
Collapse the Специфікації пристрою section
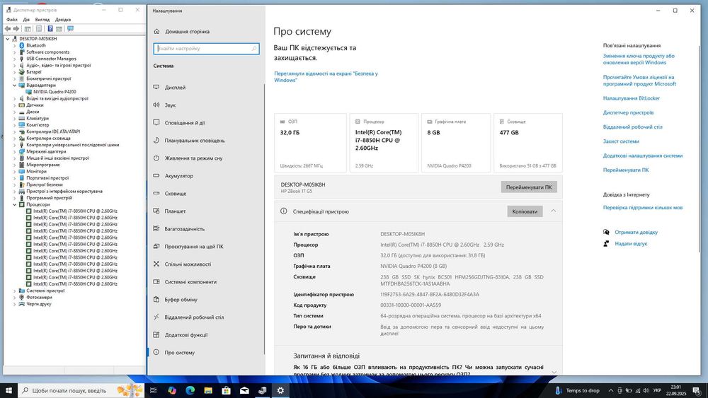click(x=553, y=211)
